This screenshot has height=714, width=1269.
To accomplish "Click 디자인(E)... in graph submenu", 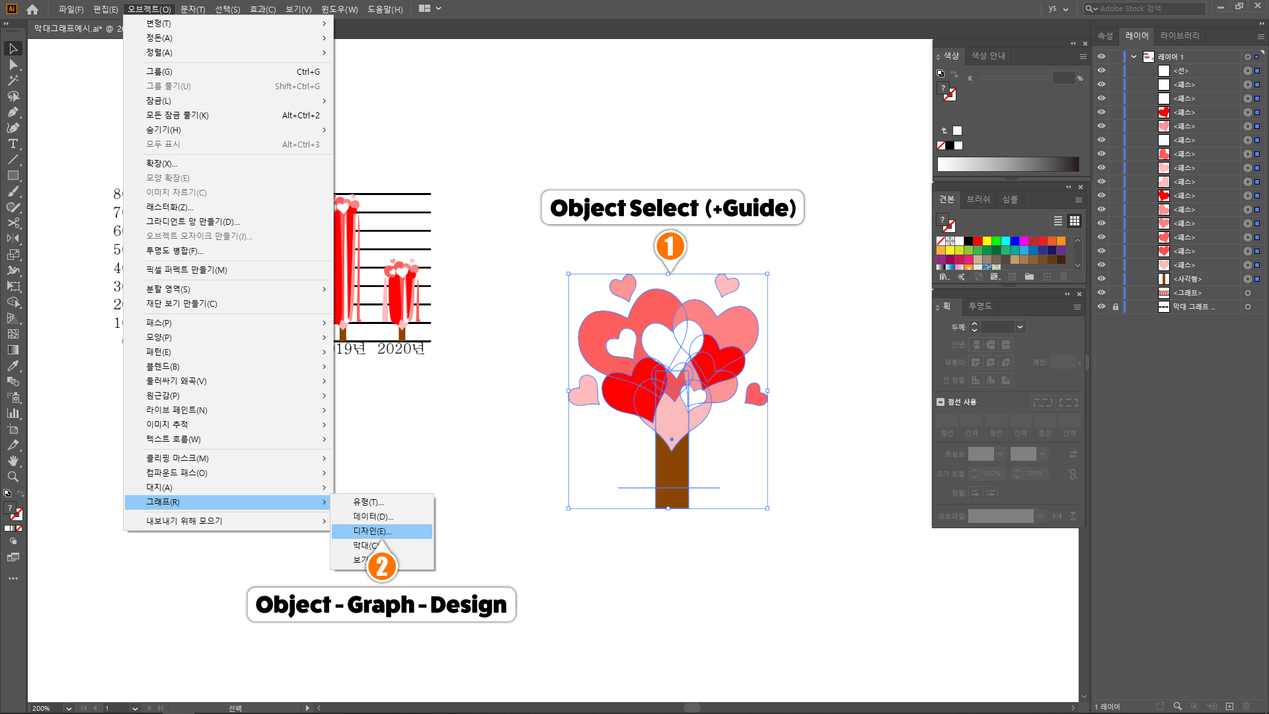I will [373, 532].
